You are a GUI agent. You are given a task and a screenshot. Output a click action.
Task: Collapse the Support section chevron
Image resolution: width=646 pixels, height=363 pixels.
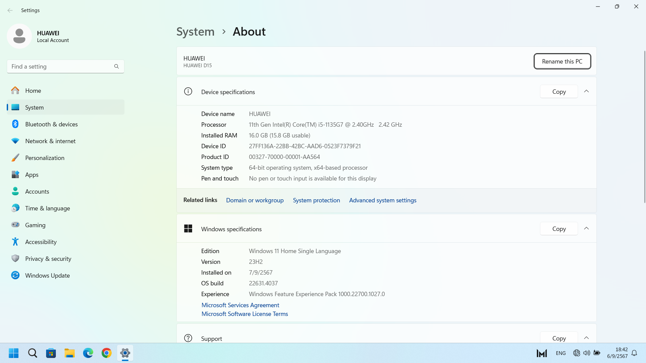586,338
